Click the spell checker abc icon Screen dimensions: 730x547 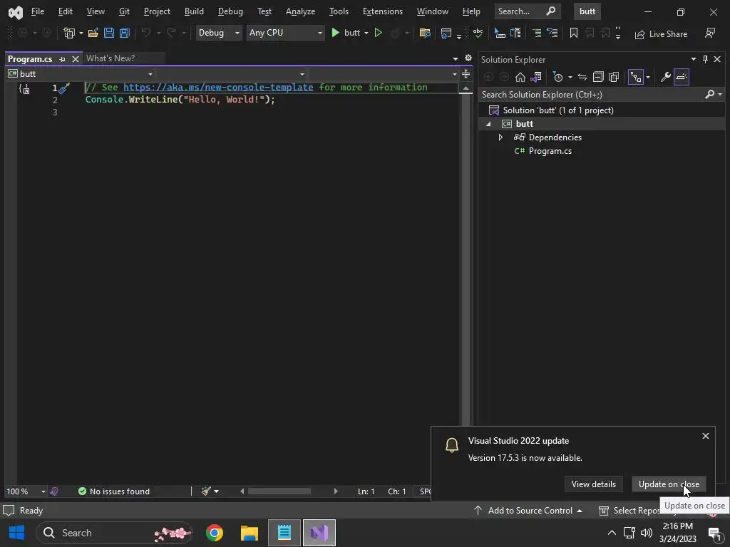click(478, 33)
